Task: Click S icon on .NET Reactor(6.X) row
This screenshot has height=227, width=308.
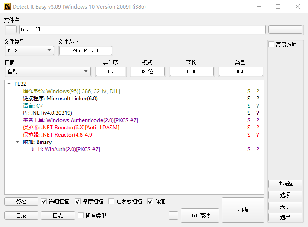Action: click(249, 128)
